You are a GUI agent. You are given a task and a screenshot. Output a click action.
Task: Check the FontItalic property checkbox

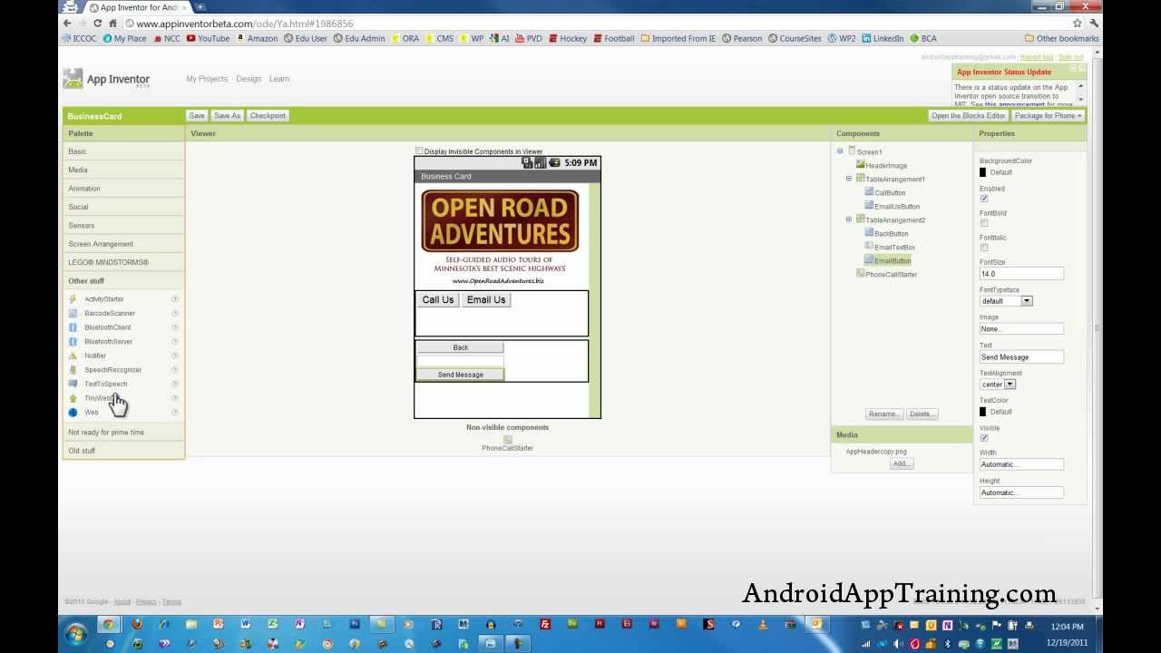pyautogui.click(x=983, y=248)
